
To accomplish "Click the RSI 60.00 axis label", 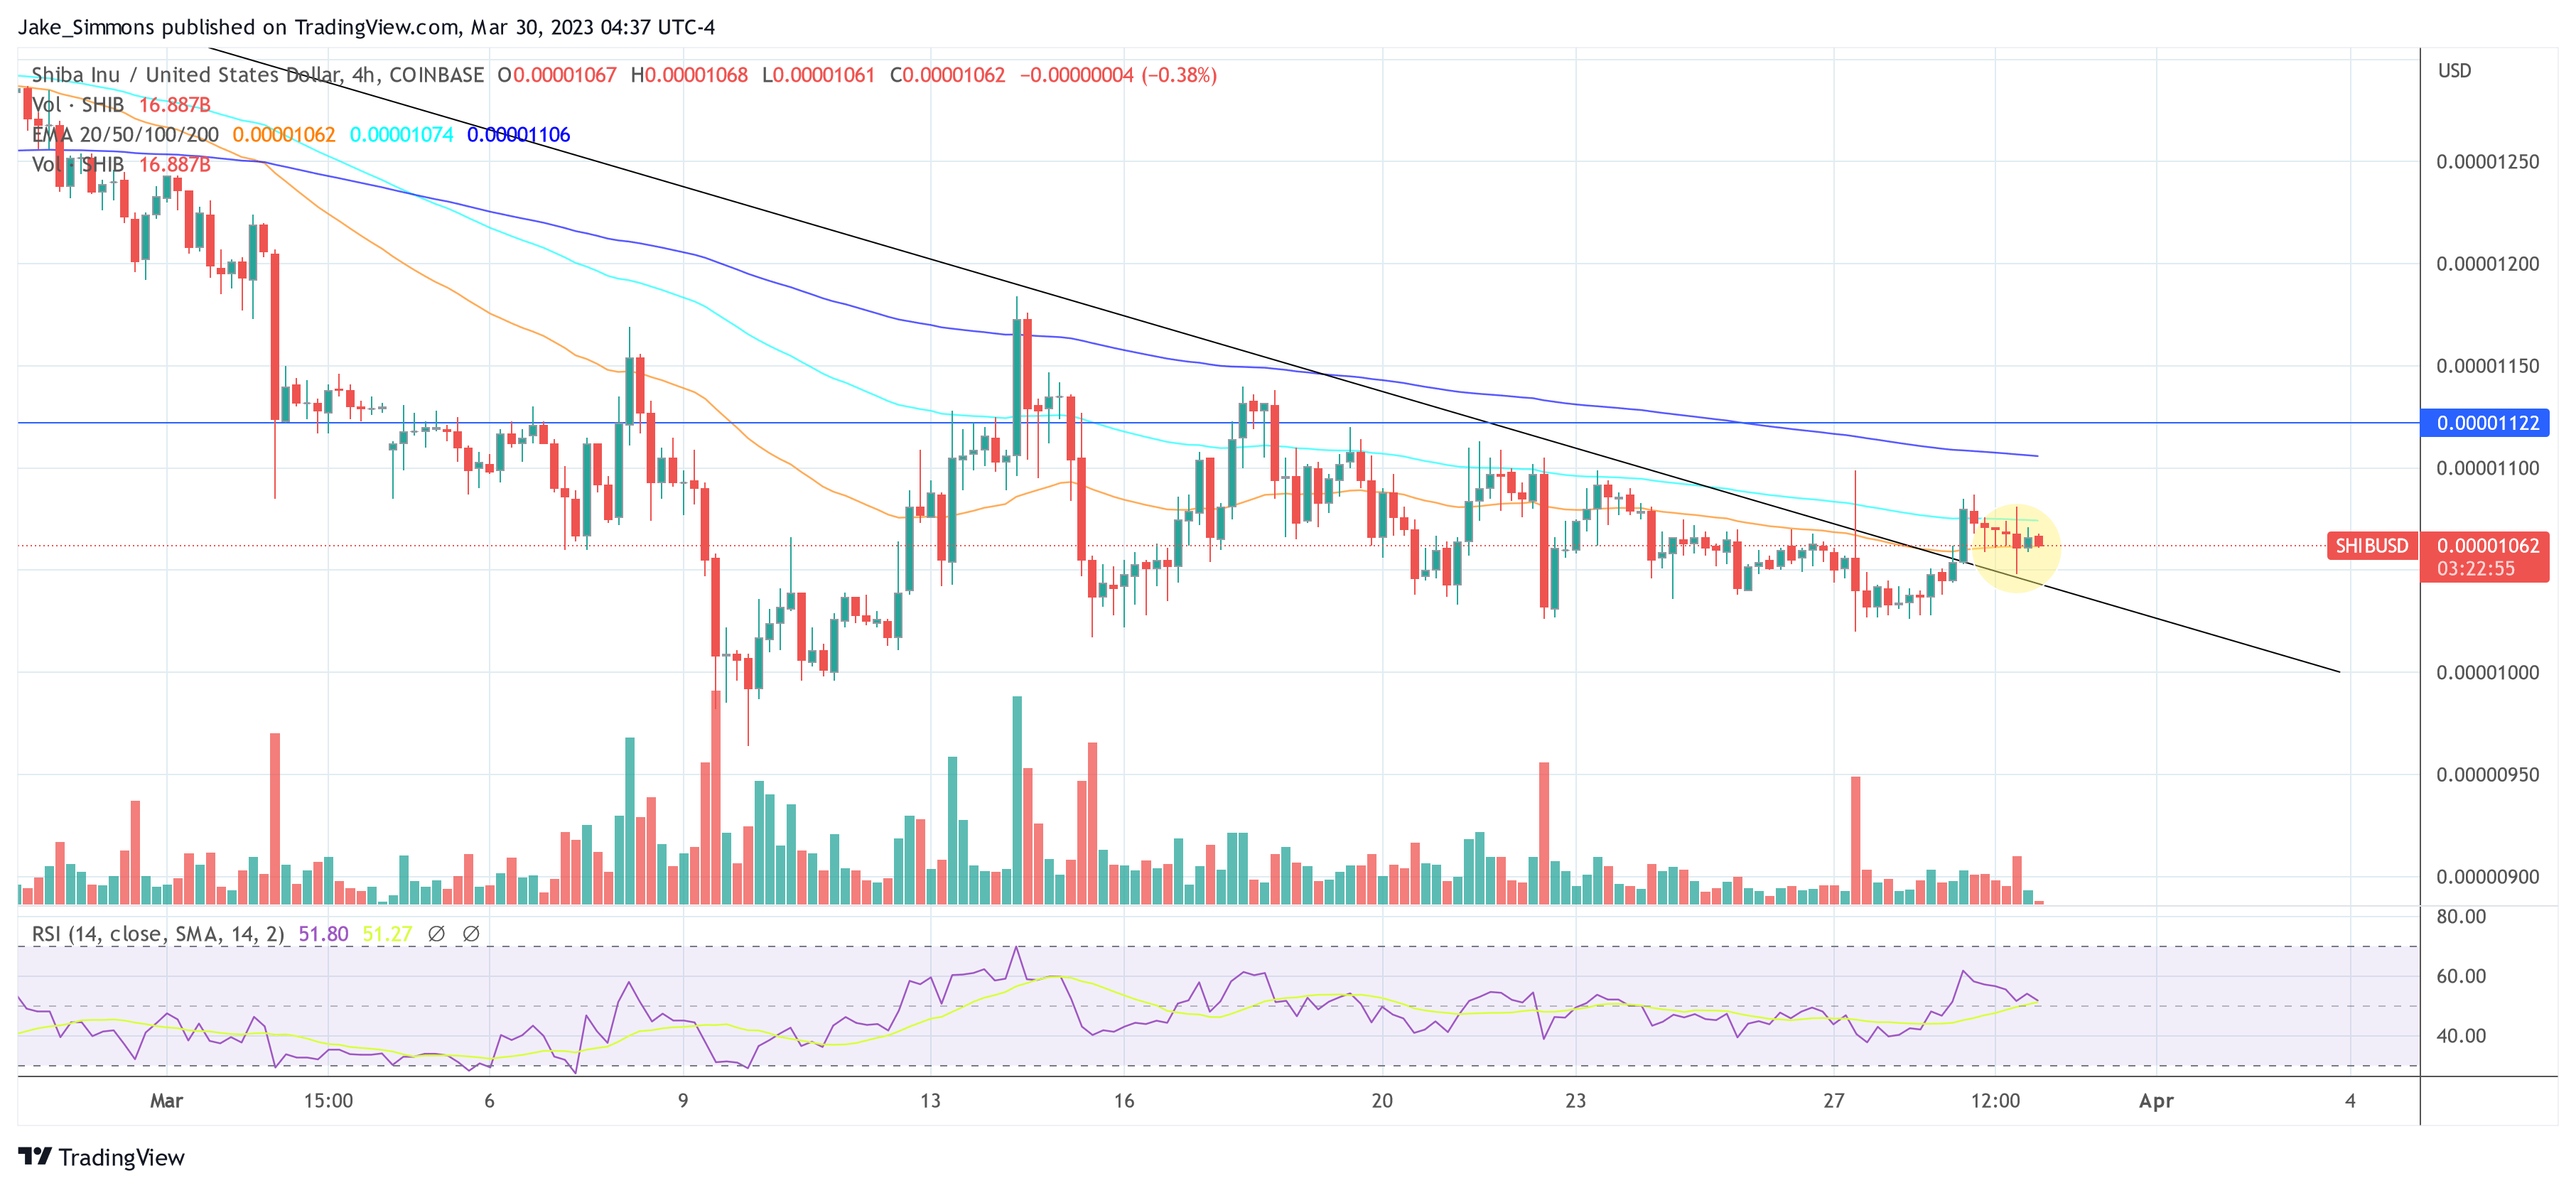I will click(2461, 976).
